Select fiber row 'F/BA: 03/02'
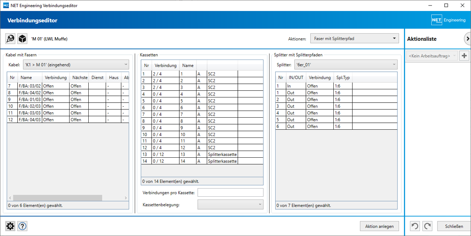The height and width of the screenshot is (236, 471). point(68,86)
